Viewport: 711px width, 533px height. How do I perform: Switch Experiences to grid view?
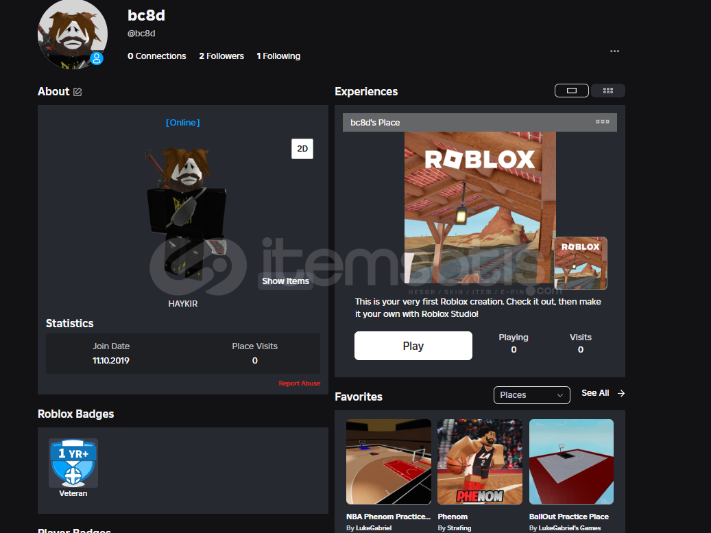(x=608, y=91)
